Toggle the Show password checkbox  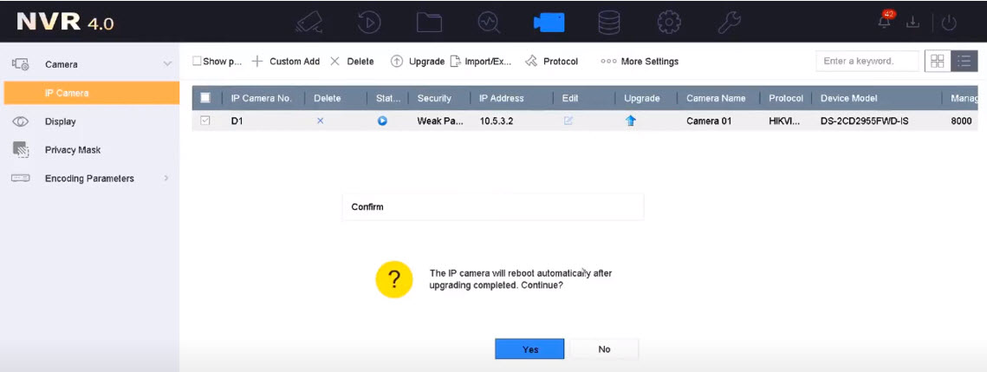(x=197, y=62)
